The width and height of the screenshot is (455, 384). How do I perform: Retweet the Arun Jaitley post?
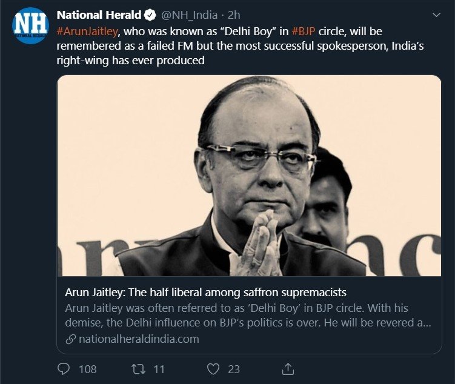(138, 368)
